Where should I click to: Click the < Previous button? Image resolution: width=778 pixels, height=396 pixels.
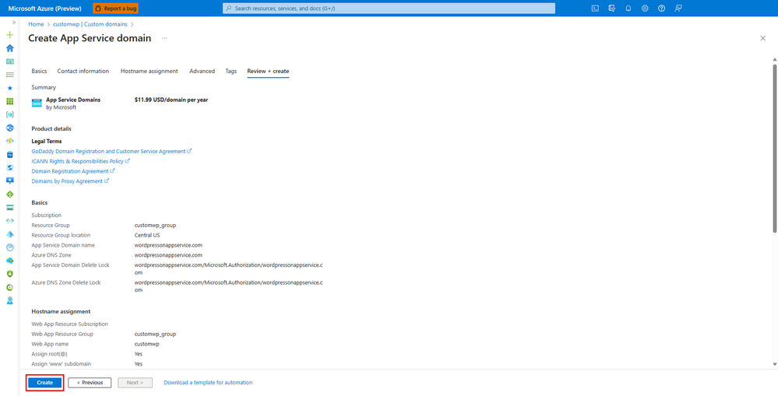tap(90, 383)
